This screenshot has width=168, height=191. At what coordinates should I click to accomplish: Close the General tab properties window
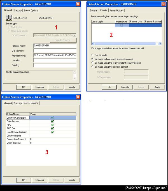[x=78, y=4]
